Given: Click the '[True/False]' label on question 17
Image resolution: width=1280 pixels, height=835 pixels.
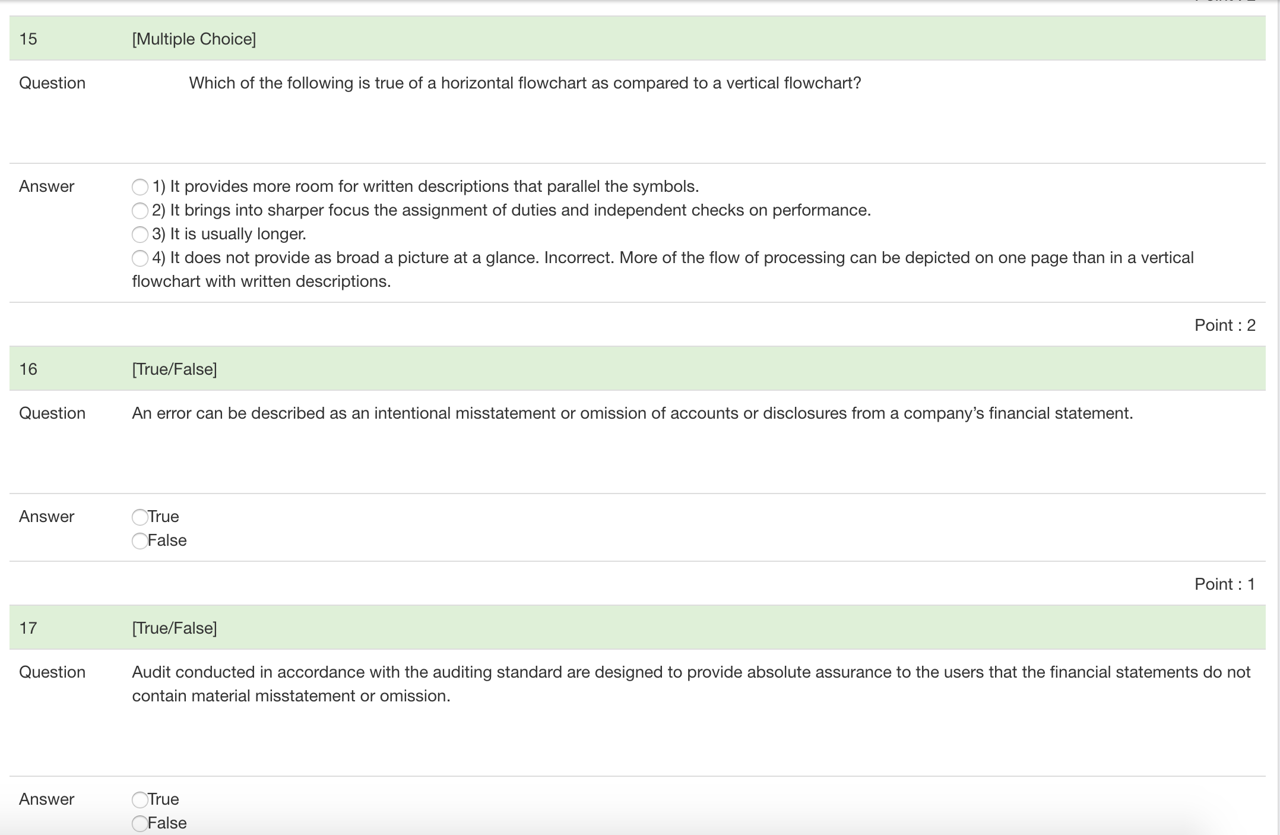Looking at the screenshot, I should click(x=175, y=627).
